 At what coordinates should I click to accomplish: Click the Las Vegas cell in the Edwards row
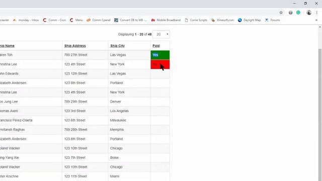tap(129, 74)
